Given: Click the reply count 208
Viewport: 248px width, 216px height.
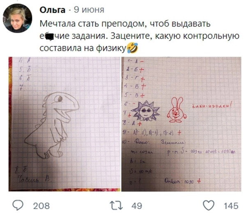Looking at the screenshot, I should [x=41, y=206].
